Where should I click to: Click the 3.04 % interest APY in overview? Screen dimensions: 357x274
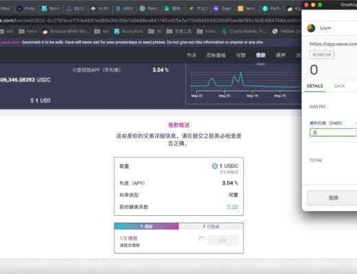230,183
